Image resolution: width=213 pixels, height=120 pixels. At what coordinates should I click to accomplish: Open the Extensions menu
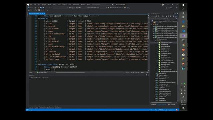tap(76, 5)
